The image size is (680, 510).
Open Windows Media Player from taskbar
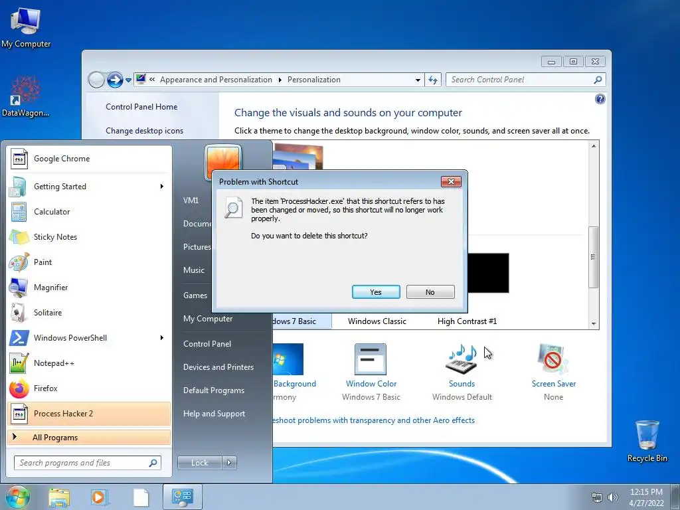100,497
